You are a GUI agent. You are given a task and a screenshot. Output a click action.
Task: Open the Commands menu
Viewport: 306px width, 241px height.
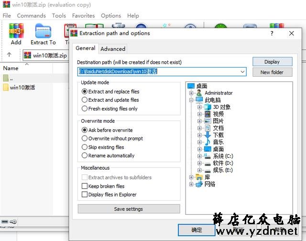32,16
